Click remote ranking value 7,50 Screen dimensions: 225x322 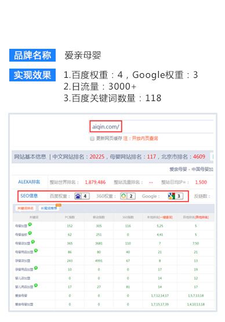click(195, 244)
